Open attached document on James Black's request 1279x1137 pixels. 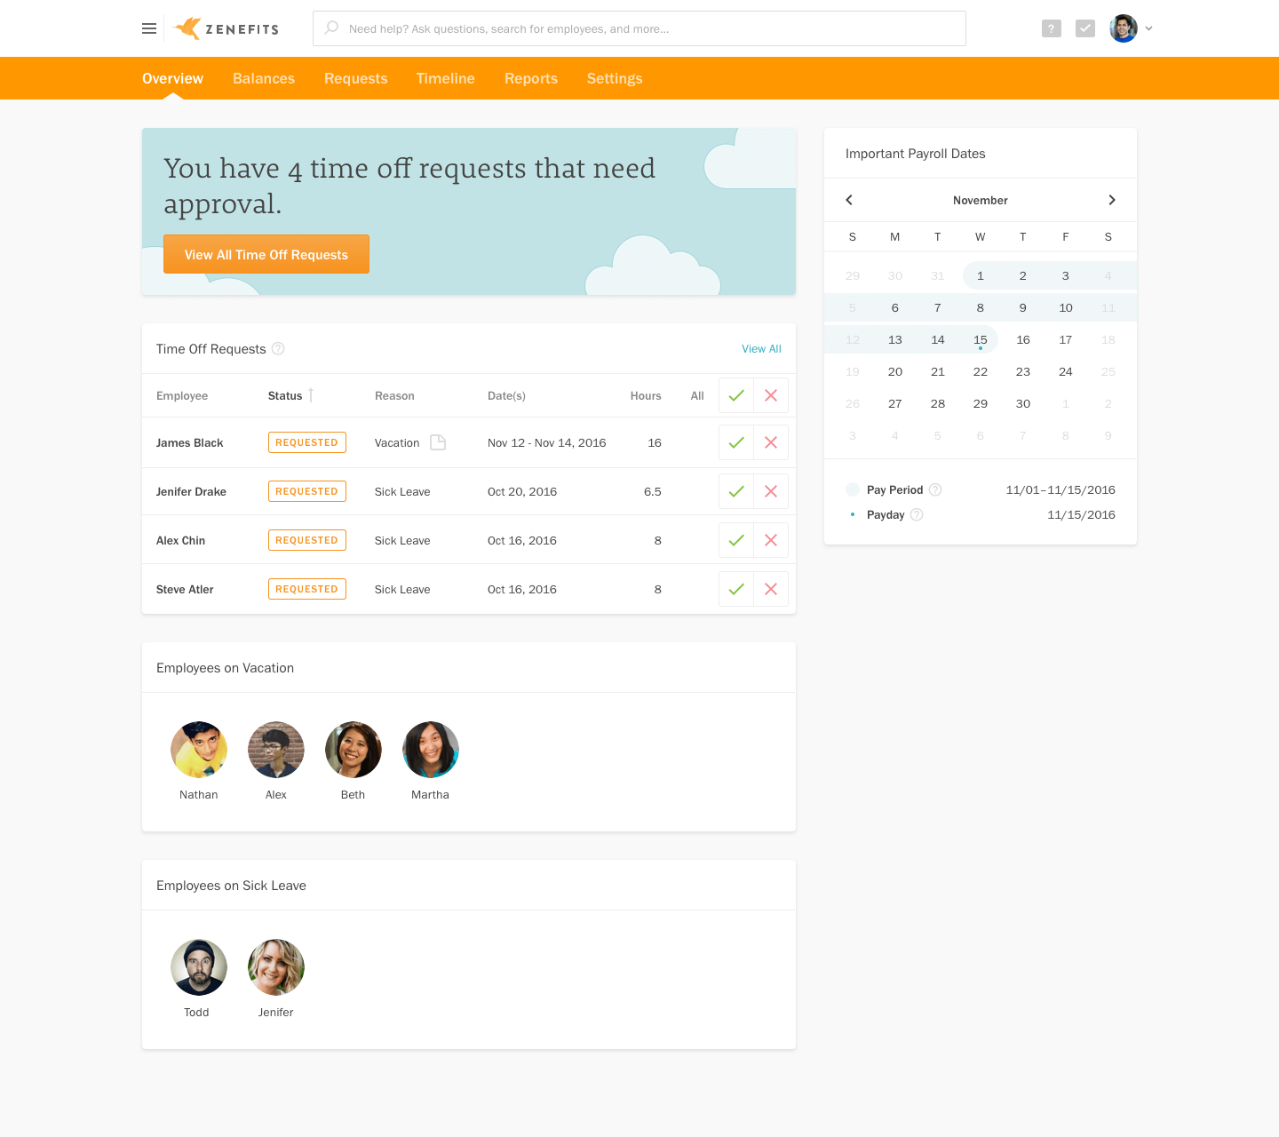tap(438, 442)
